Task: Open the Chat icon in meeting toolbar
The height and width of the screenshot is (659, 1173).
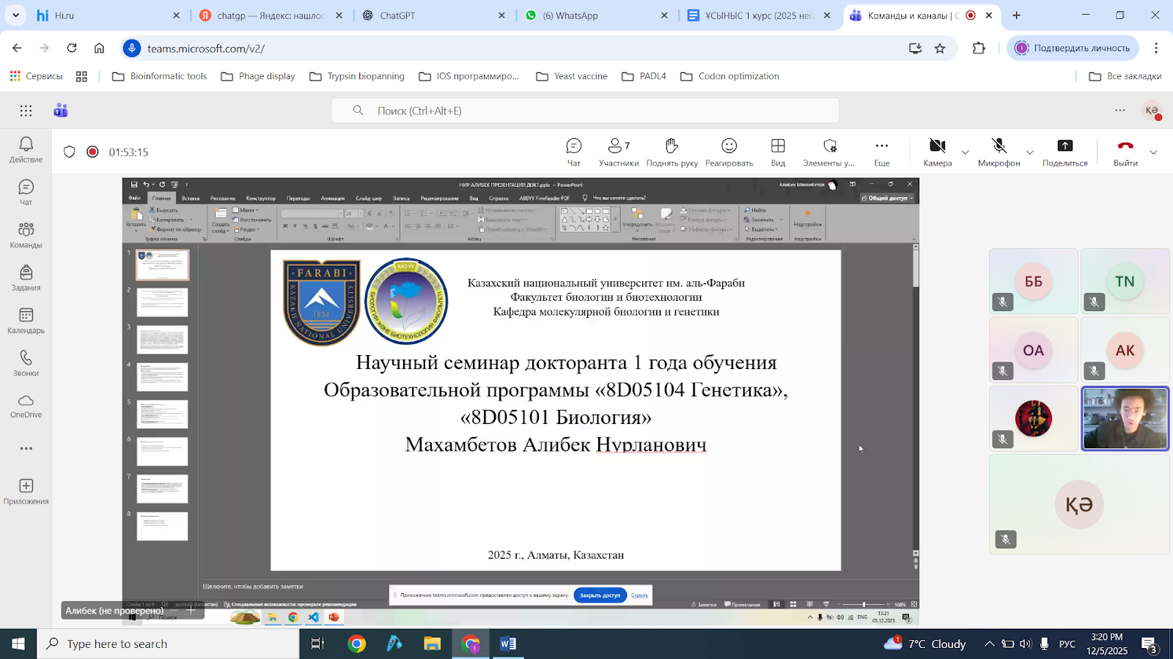Action: (x=573, y=152)
